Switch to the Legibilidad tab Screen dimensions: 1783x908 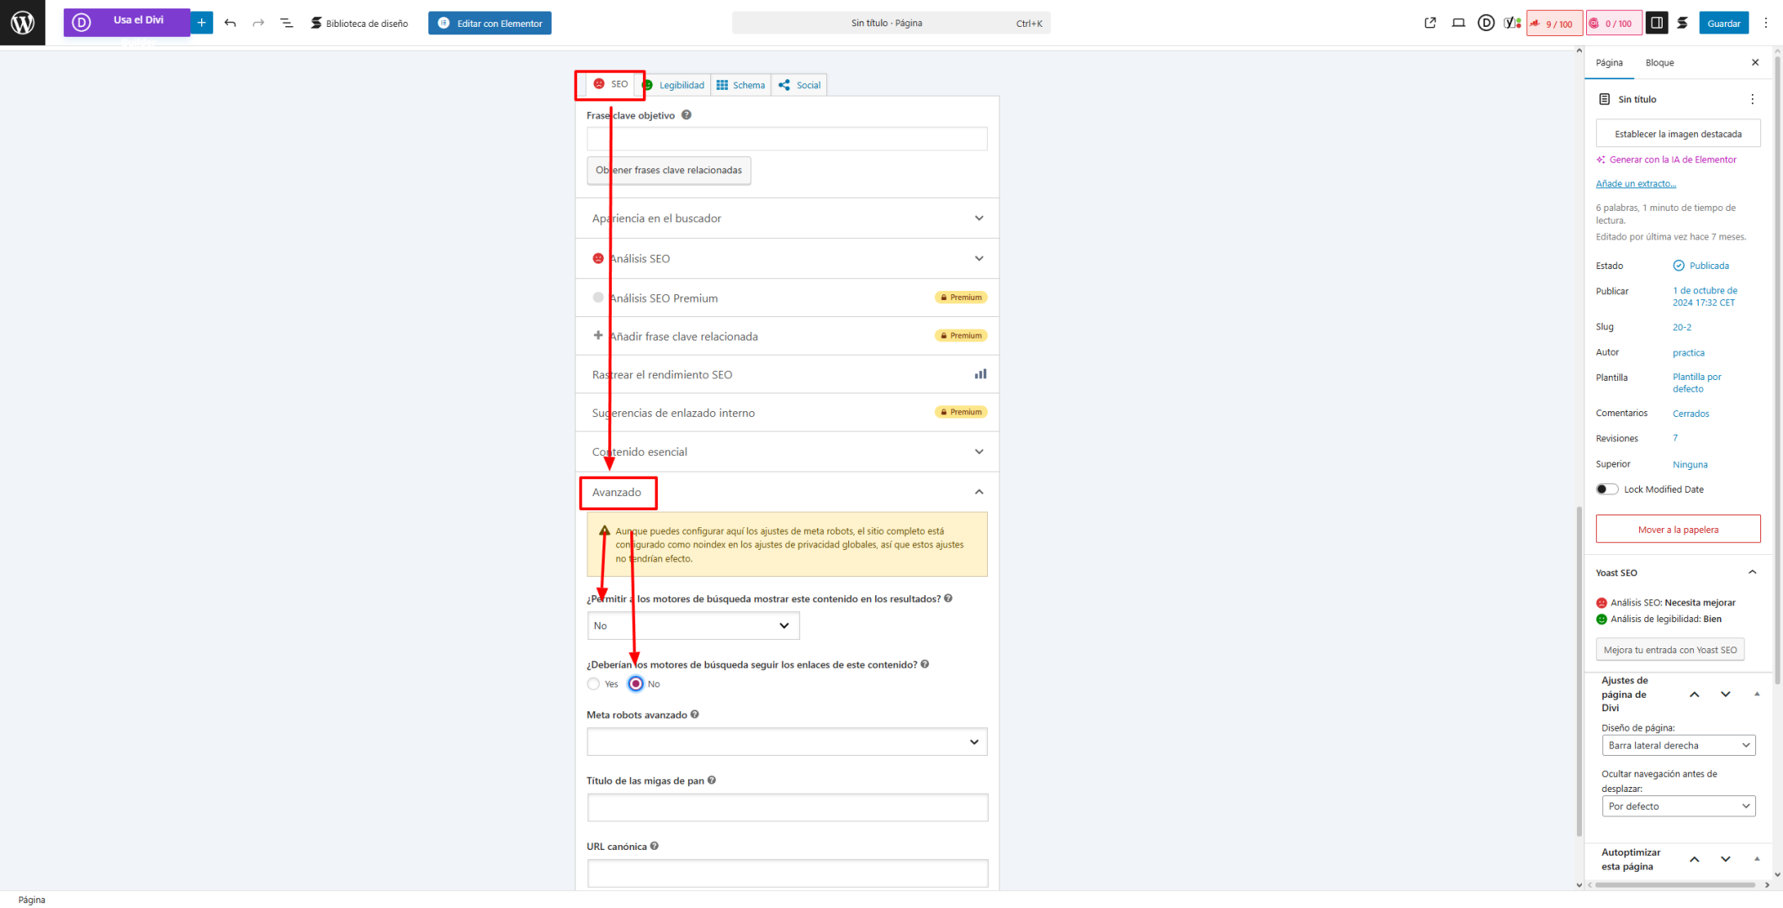coord(675,85)
